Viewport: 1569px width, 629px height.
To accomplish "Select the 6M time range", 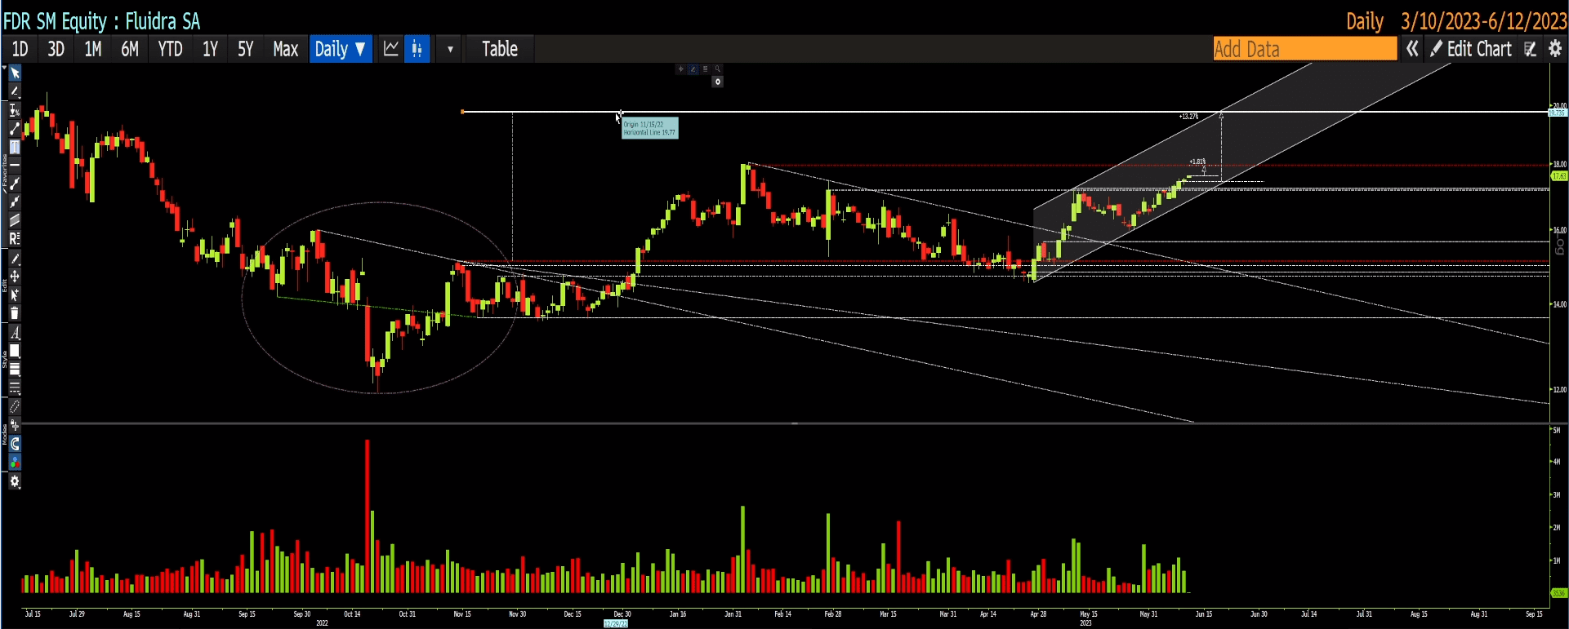I will point(130,49).
